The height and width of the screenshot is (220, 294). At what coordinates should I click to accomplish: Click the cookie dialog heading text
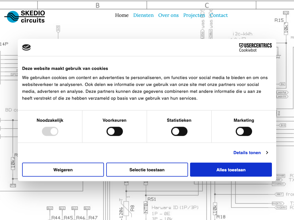tap(65, 68)
